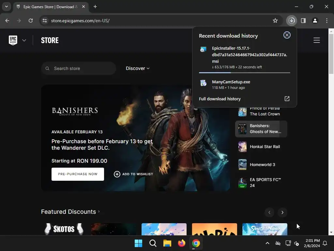Viewport: 334px width, 251px height.
Task: Select EA SPORTS FC 24 carousel item
Action: (261, 183)
